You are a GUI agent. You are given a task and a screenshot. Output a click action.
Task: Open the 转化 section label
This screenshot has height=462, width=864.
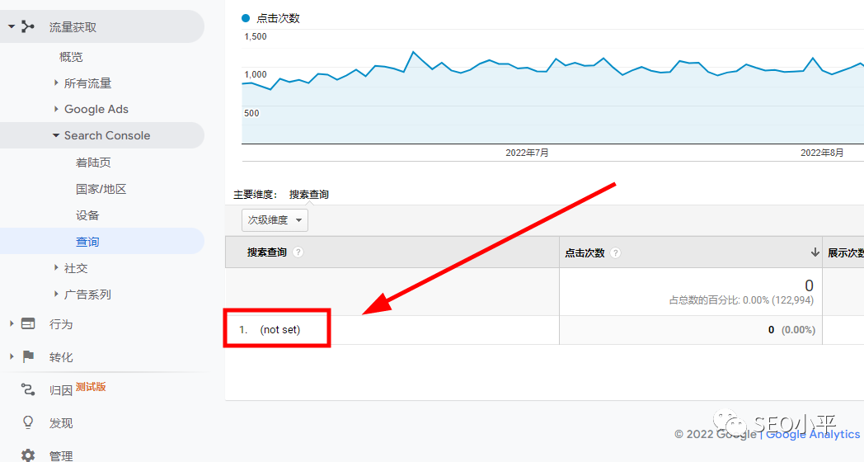pos(61,357)
